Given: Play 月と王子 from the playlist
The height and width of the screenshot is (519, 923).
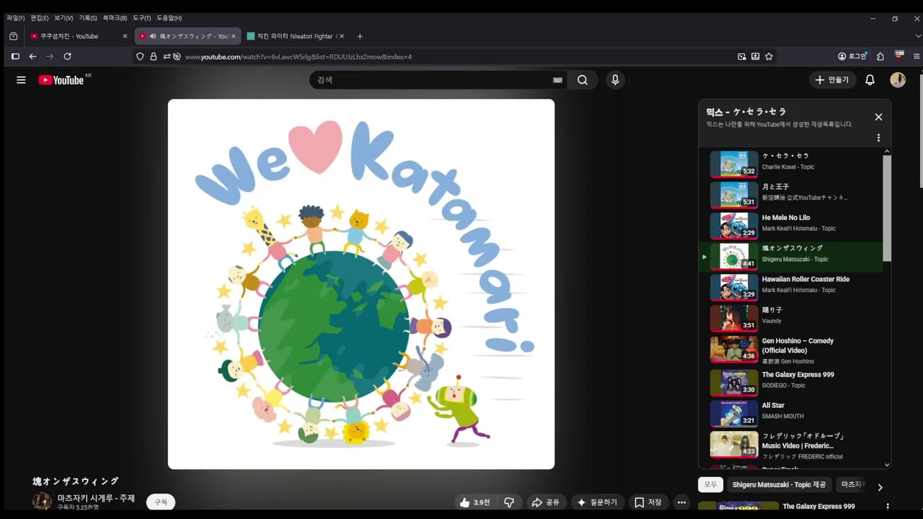Looking at the screenshot, I should point(790,195).
